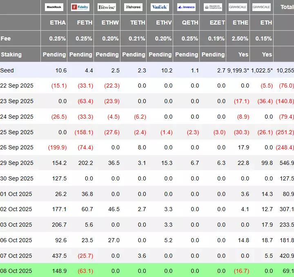This screenshot has height=277, width=294.
Task: Click the 2.50% fee under ETHE
Action: pos(240,38)
